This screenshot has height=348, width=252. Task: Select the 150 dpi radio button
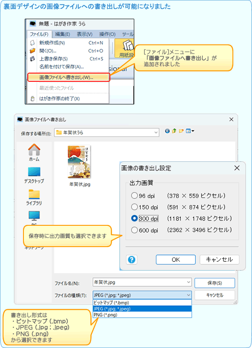coord(134,207)
